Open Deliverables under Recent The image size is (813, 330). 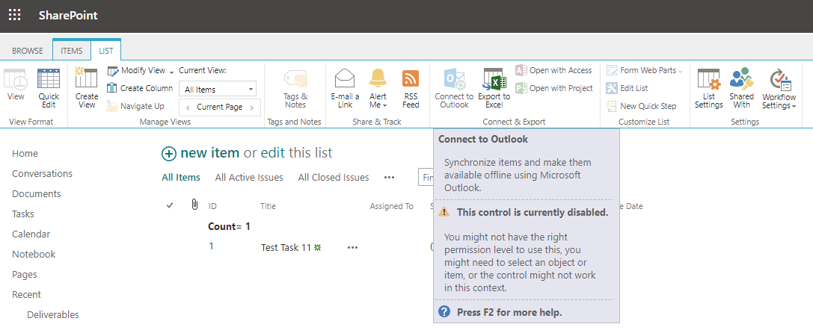click(53, 315)
